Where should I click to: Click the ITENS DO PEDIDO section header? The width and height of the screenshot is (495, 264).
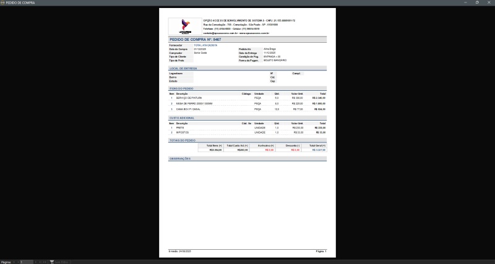point(182,88)
